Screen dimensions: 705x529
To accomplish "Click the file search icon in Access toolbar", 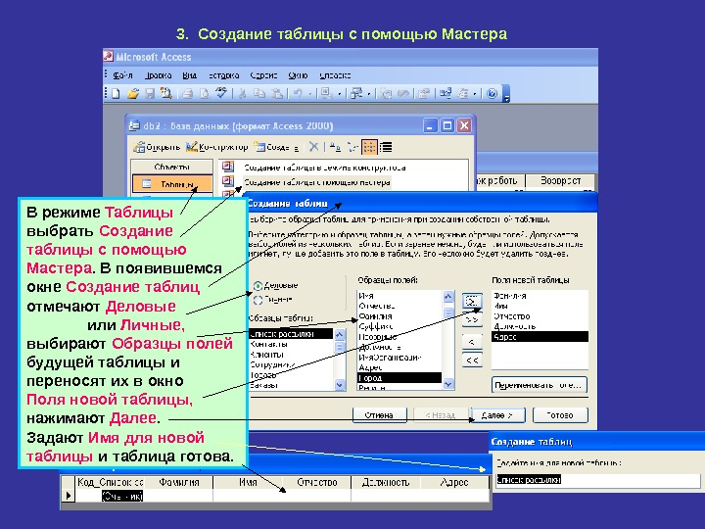I will [x=166, y=94].
